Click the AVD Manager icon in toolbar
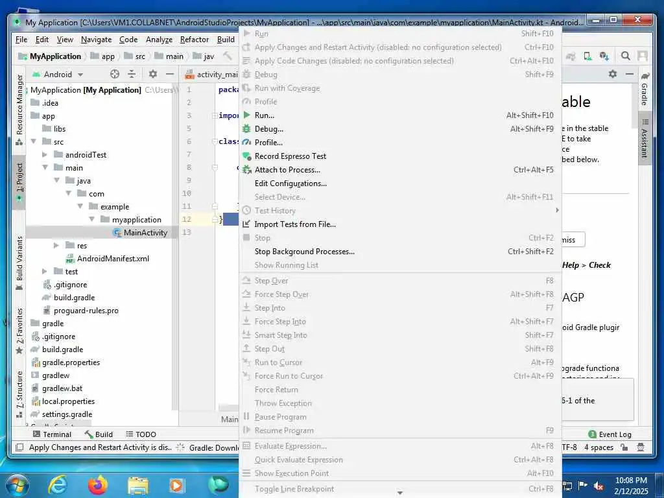The image size is (664, 498). (x=587, y=56)
